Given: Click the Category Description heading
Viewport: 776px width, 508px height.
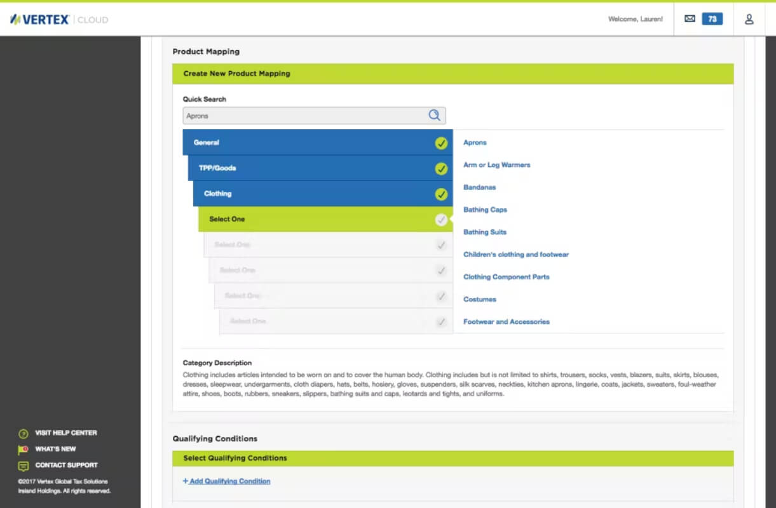Looking at the screenshot, I should tap(217, 363).
